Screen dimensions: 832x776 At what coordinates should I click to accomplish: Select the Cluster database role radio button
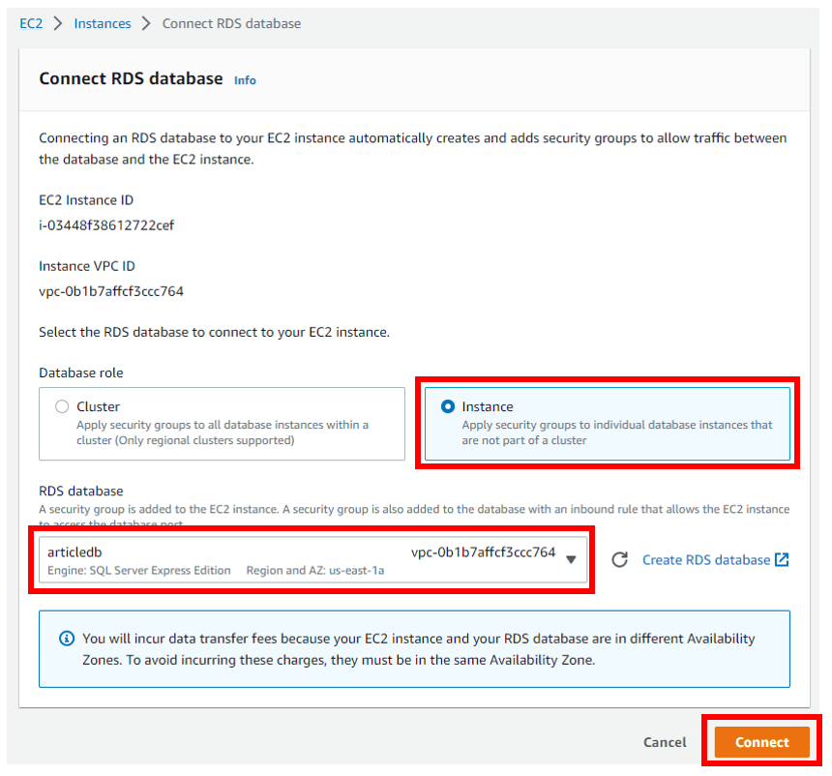coord(62,407)
